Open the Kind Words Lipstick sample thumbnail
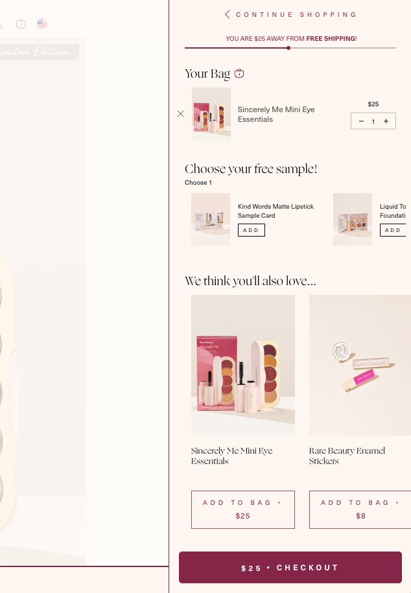This screenshot has width=411, height=593. pos(211,219)
